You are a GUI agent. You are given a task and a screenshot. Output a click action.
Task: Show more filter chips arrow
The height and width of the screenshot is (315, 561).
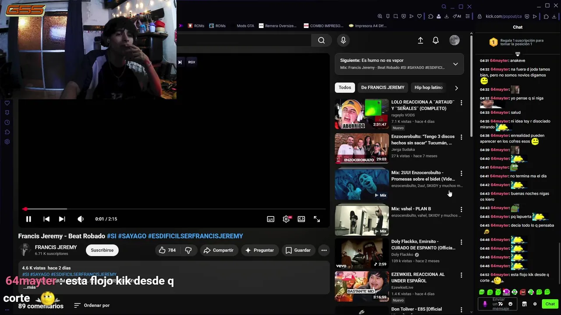[x=456, y=87]
